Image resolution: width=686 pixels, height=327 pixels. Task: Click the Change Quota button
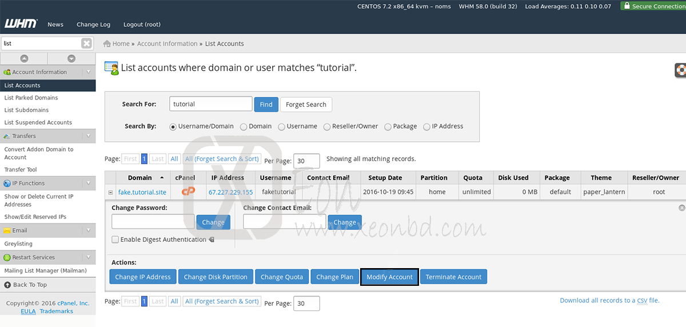(x=282, y=277)
